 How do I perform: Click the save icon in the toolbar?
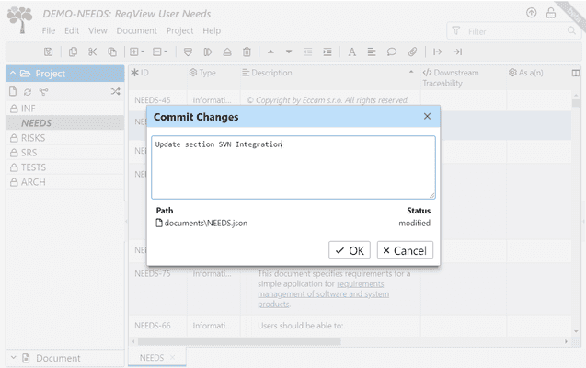tap(49, 52)
